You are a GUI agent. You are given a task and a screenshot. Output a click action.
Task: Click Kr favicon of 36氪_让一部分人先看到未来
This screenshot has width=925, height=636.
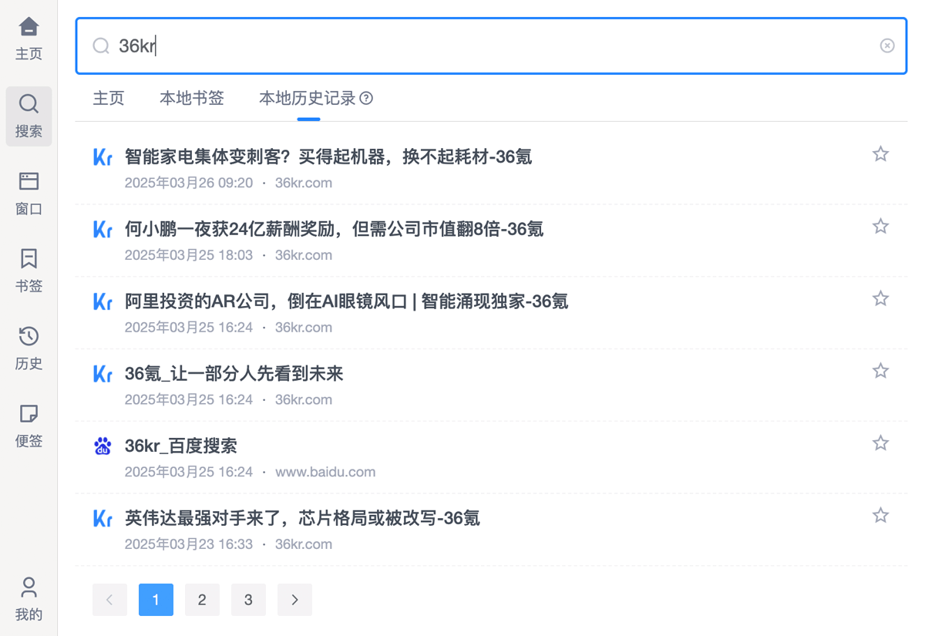coord(103,373)
